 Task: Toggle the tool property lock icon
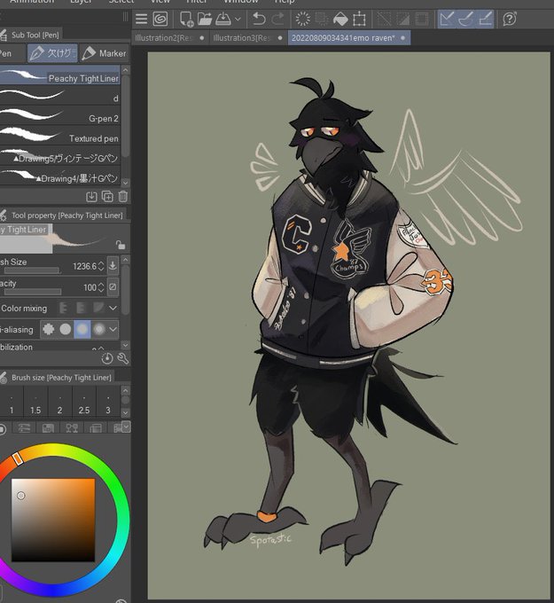121,245
